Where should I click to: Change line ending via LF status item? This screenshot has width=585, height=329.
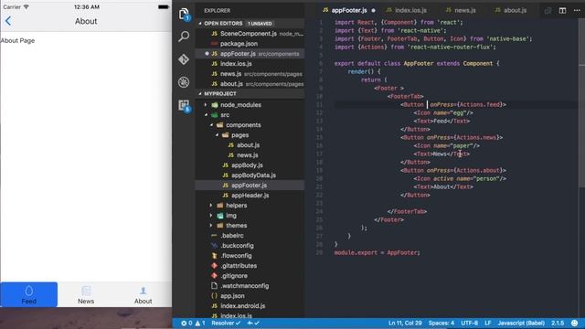point(487,323)
